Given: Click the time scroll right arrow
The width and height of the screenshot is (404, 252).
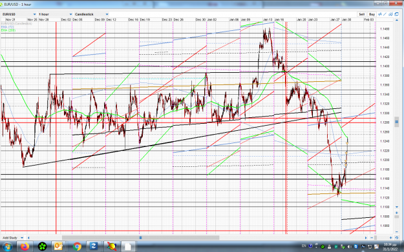Looking at the screenshot, I should [x=366, y=238].
